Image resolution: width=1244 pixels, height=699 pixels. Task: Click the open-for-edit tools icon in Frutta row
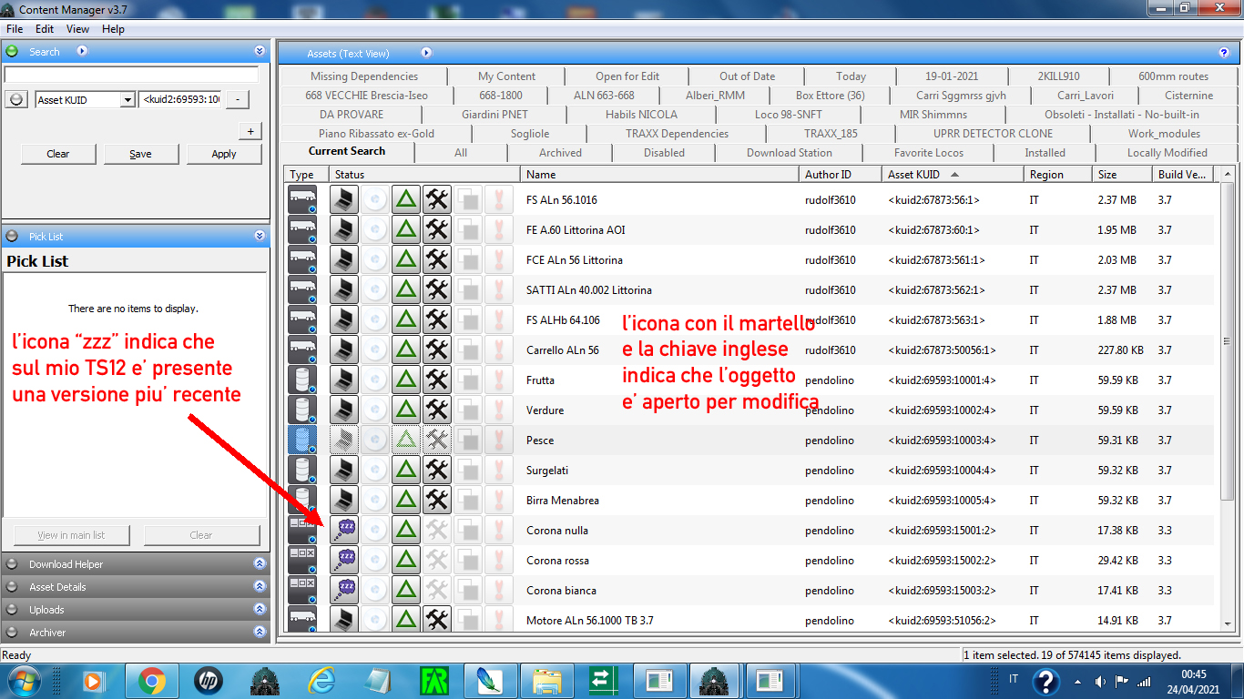click(438, 380)
